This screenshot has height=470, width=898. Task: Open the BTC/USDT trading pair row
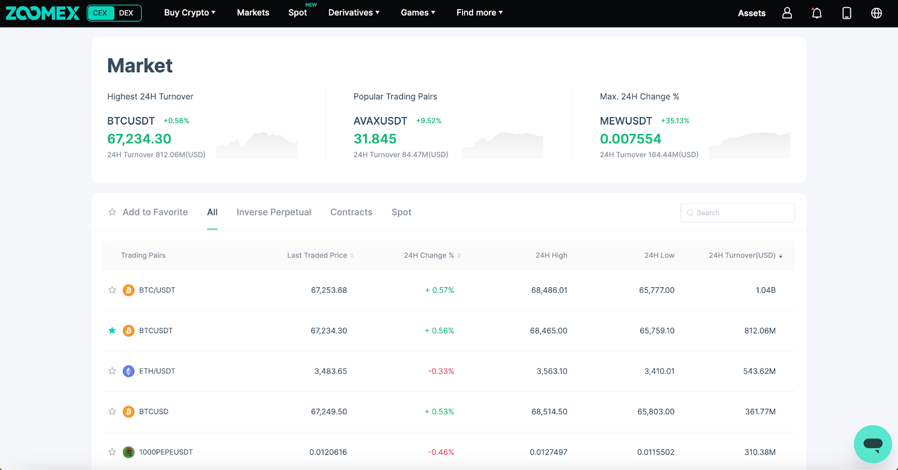[449, 290]
